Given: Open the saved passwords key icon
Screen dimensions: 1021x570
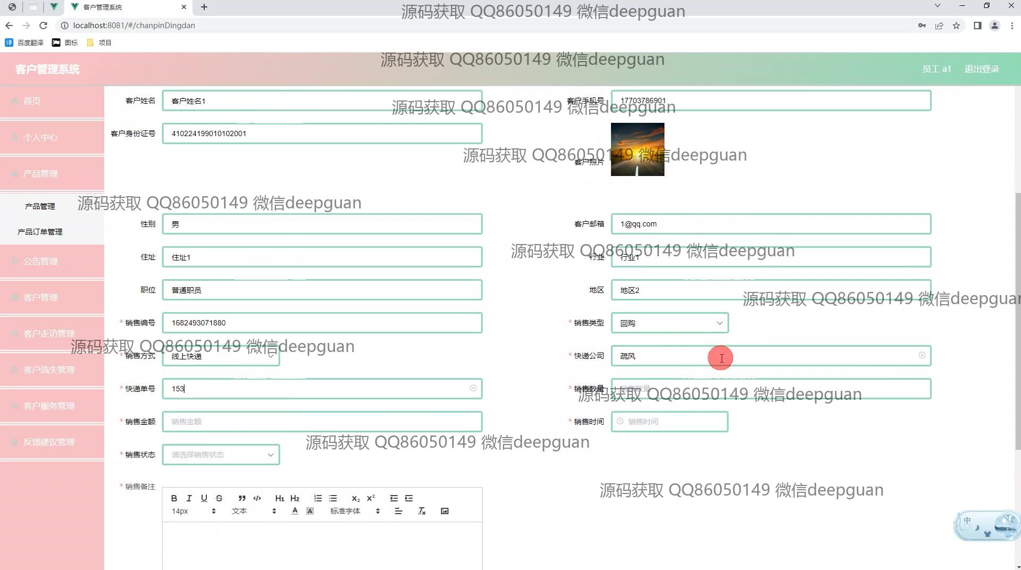Looking at the screenshot, I should [x=922, y=26].
